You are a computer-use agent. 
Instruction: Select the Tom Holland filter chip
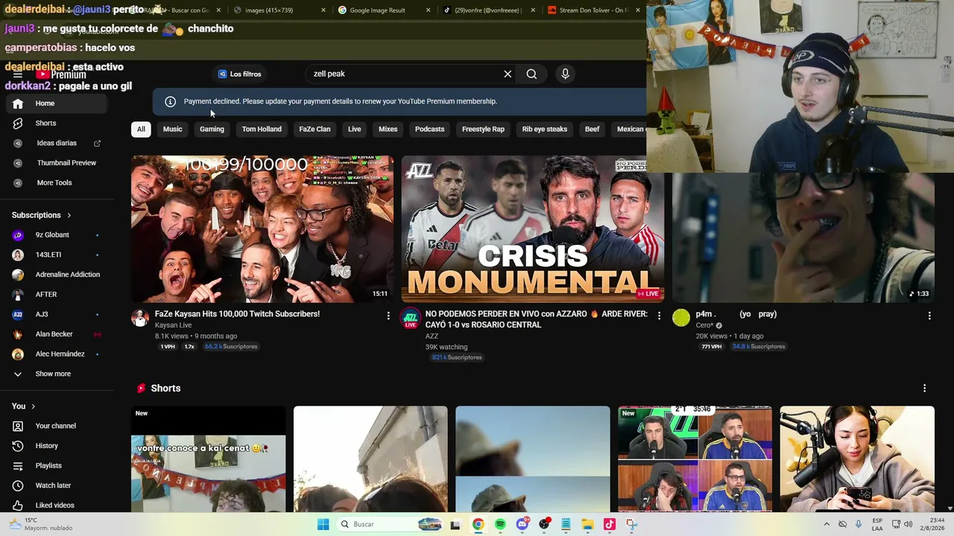pos(262,129)
